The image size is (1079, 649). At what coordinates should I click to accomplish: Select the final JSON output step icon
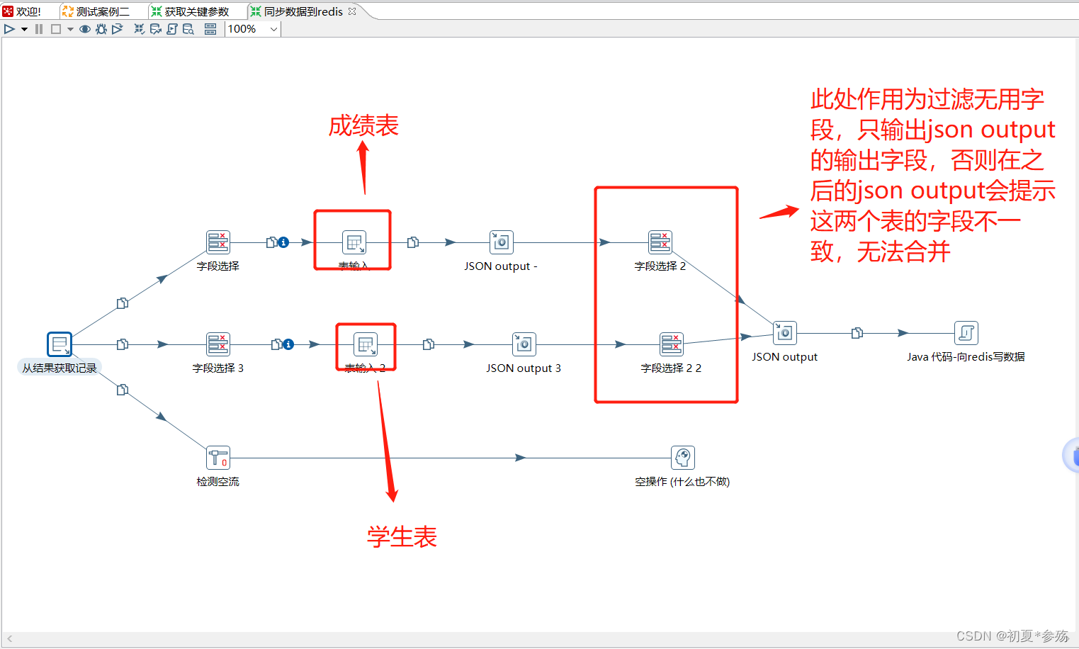pos(785,333)
